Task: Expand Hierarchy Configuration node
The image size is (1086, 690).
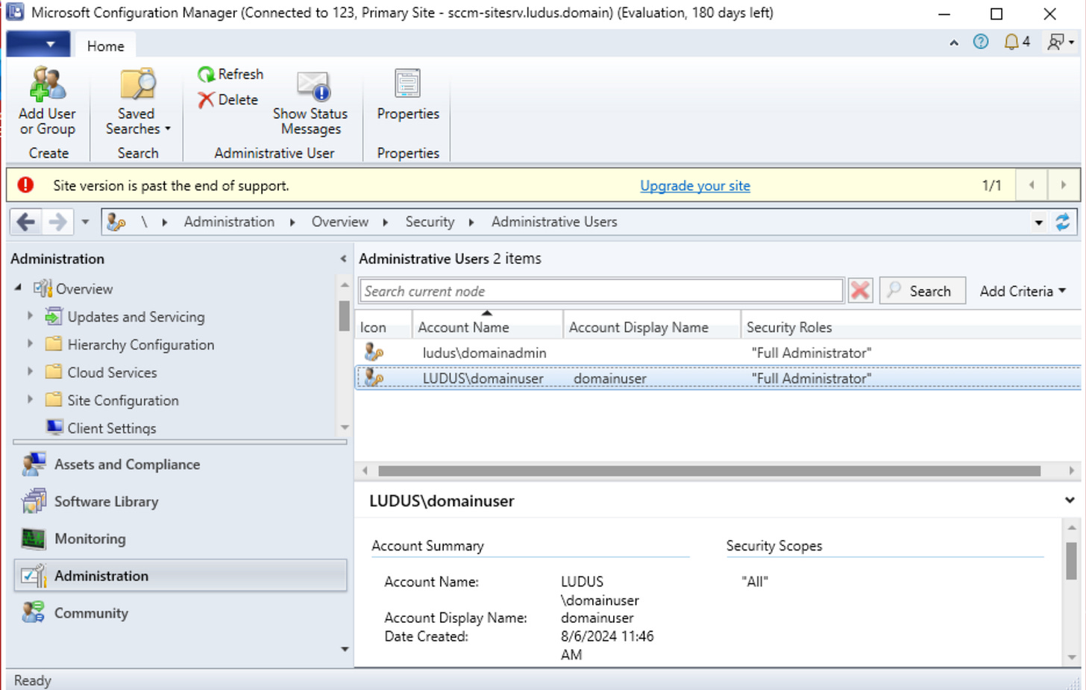Action: 30,344
